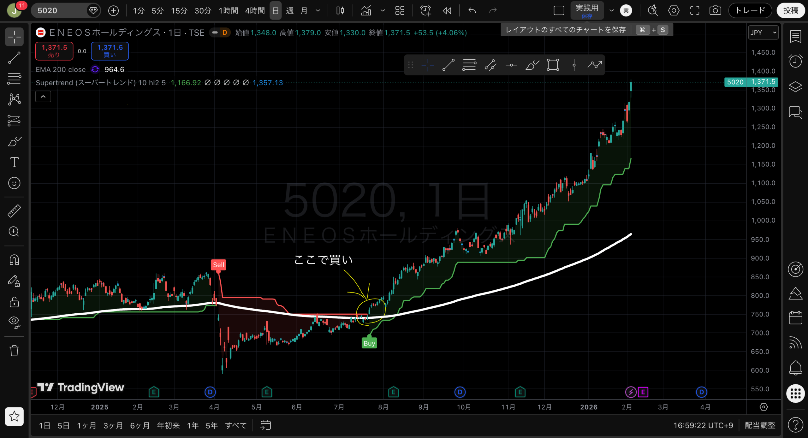Open the alerts bell in right sidebar
Viewport: 808px width, 438px height.
click(795, 368)
